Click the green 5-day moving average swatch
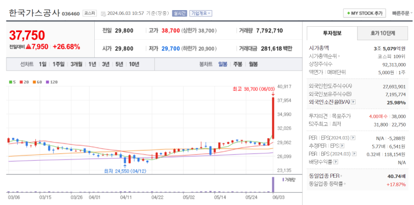This screenshot has width=414, height=205. [x=11, y=82]
